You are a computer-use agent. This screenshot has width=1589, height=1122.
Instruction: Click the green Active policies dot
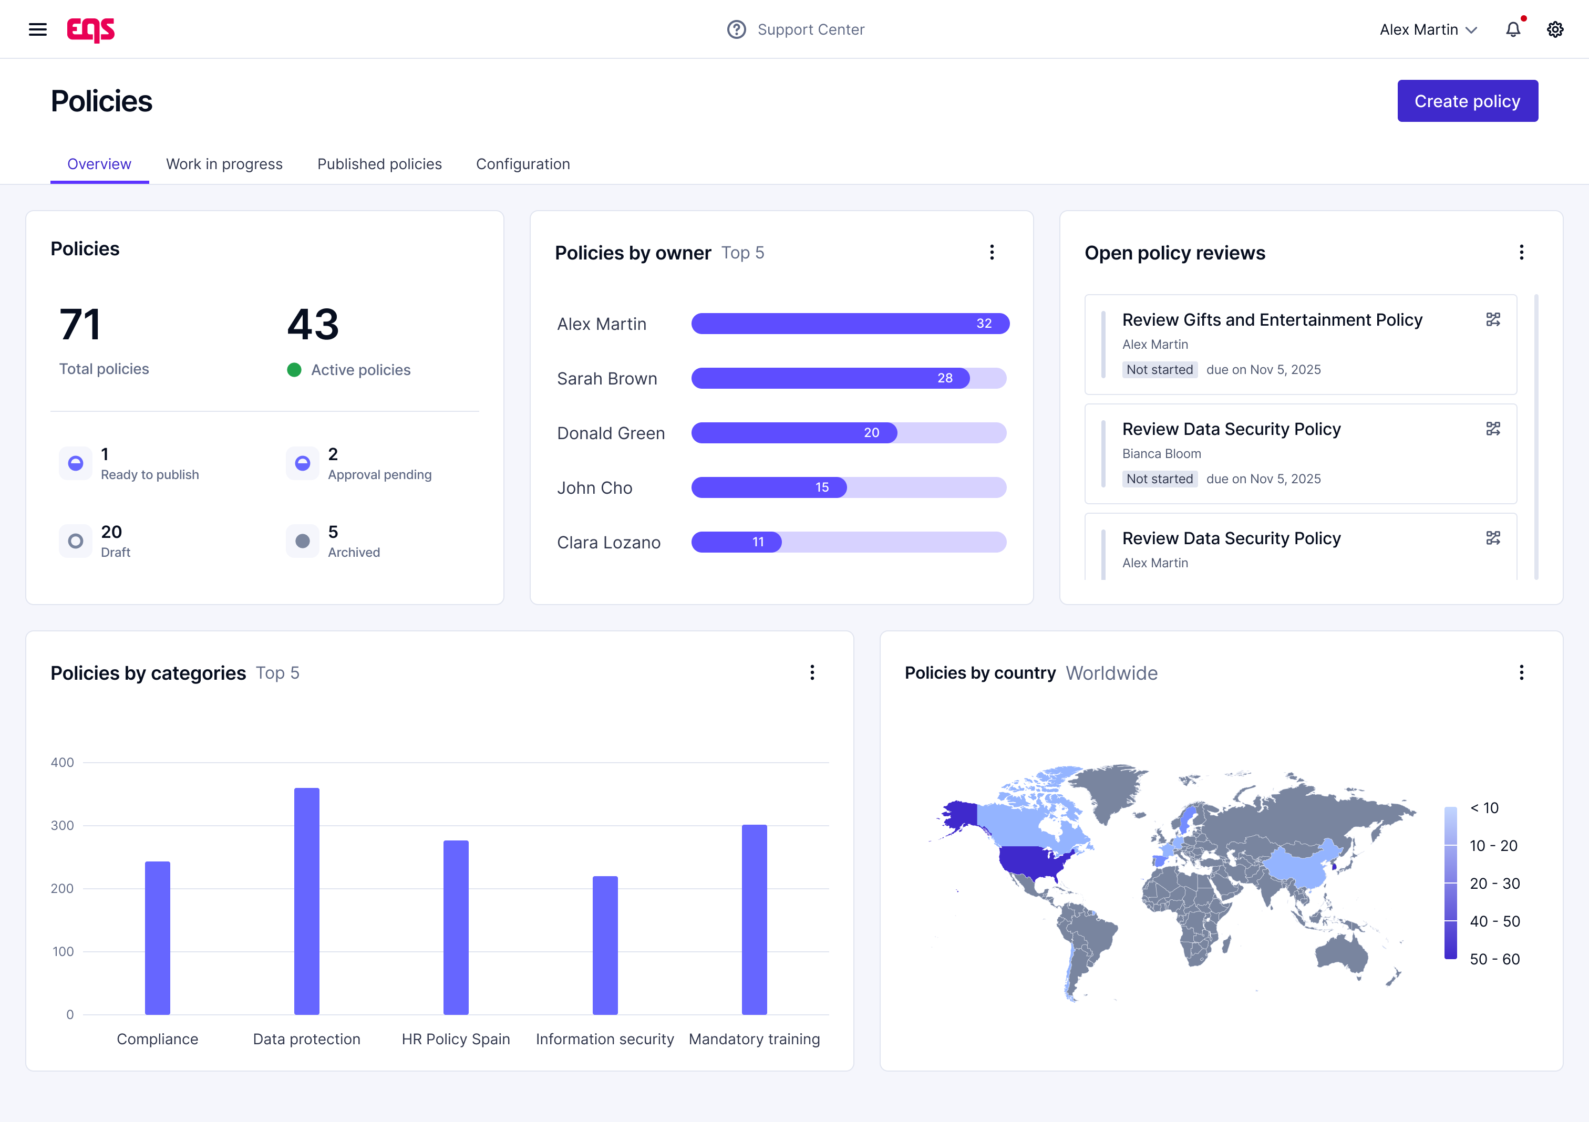(294, 369)
